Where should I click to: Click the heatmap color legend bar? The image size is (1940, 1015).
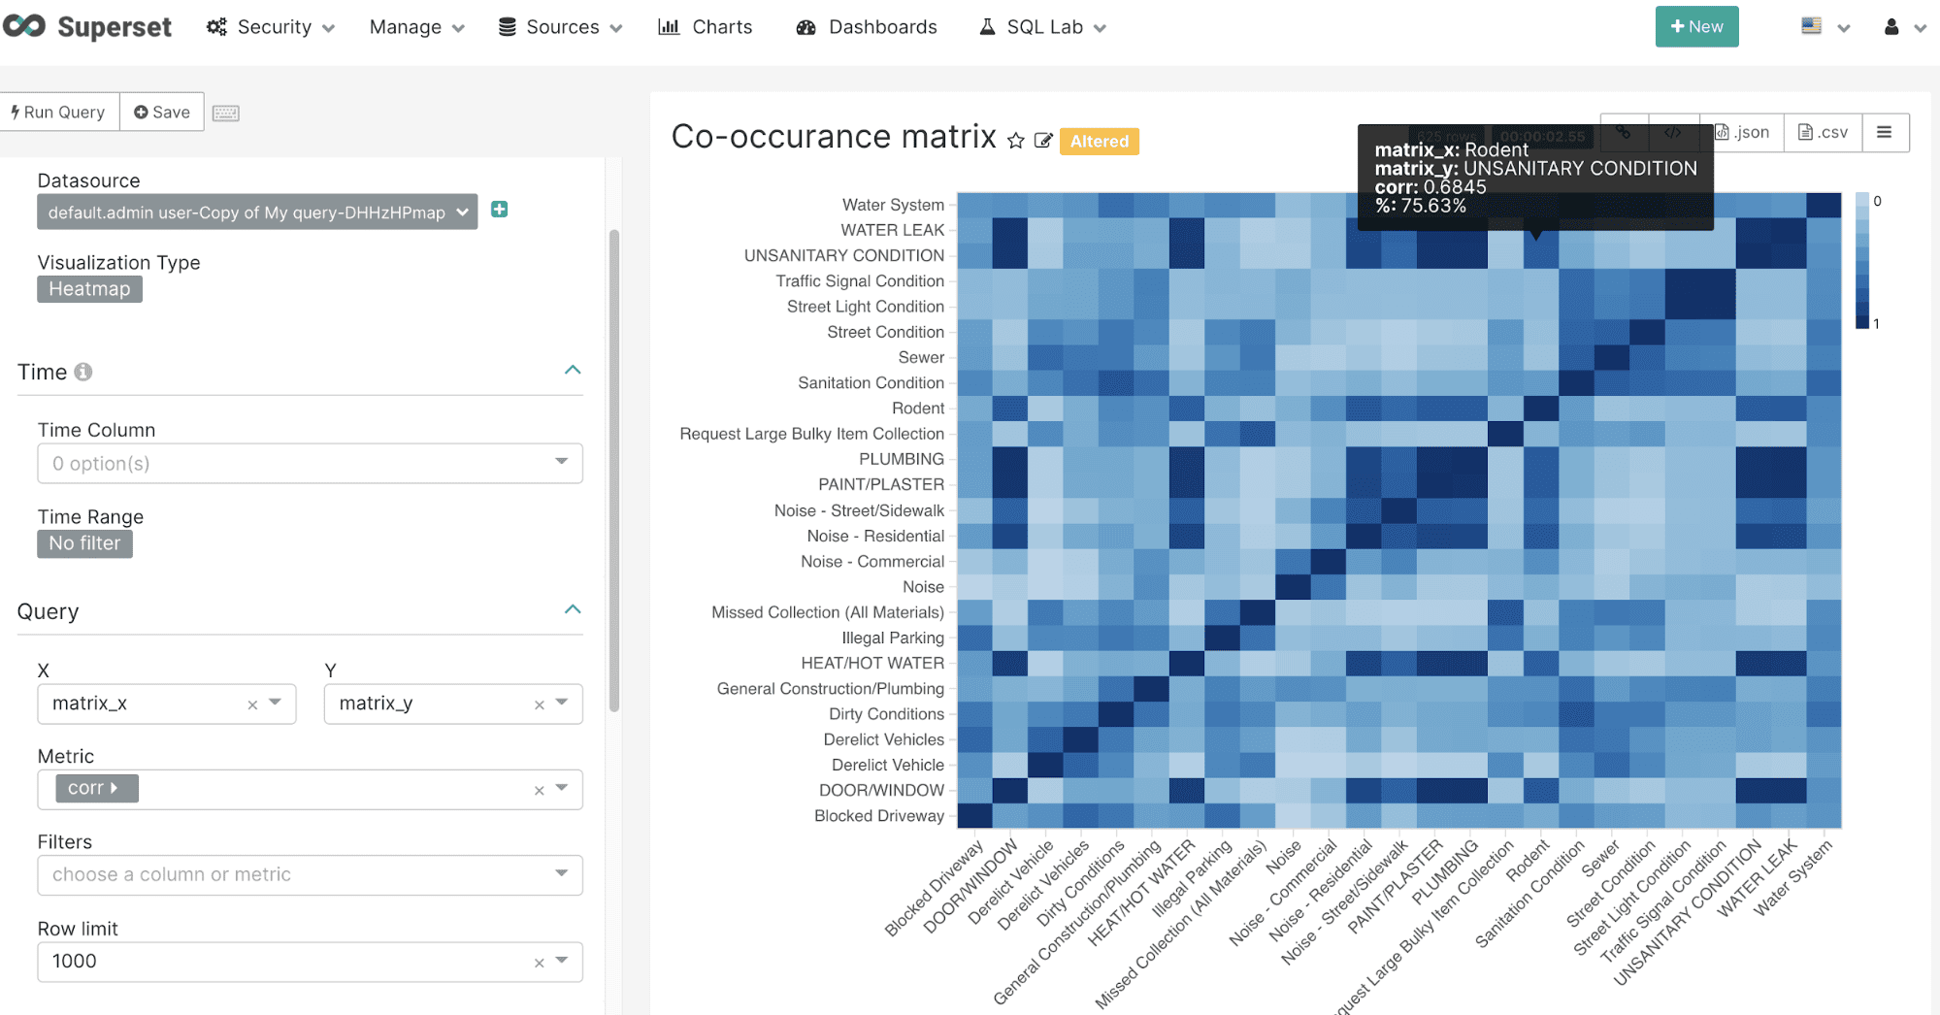(1862, 260)
